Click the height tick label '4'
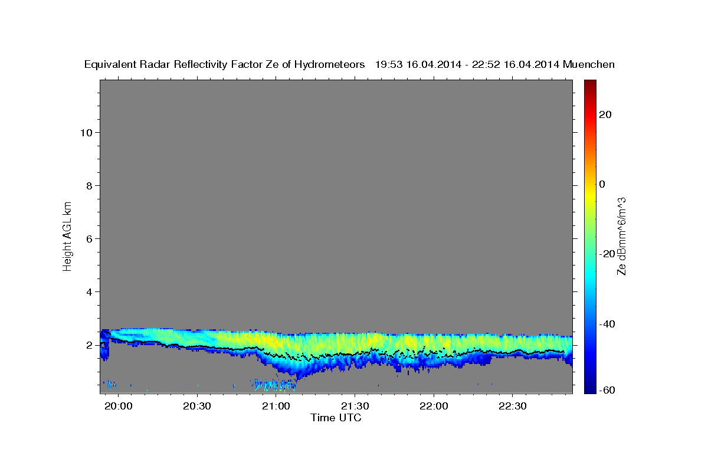This screenshot has width=708, height=472. coord(88,291)
